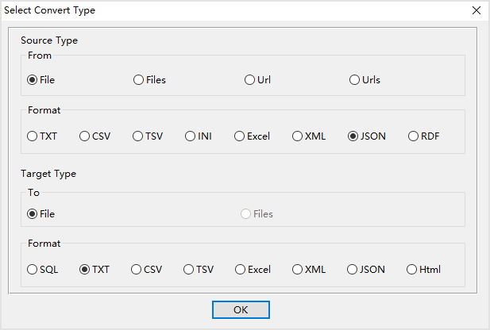Click the OK button
The width and height of the screenshot is (490, 330).
coord(241,310)
